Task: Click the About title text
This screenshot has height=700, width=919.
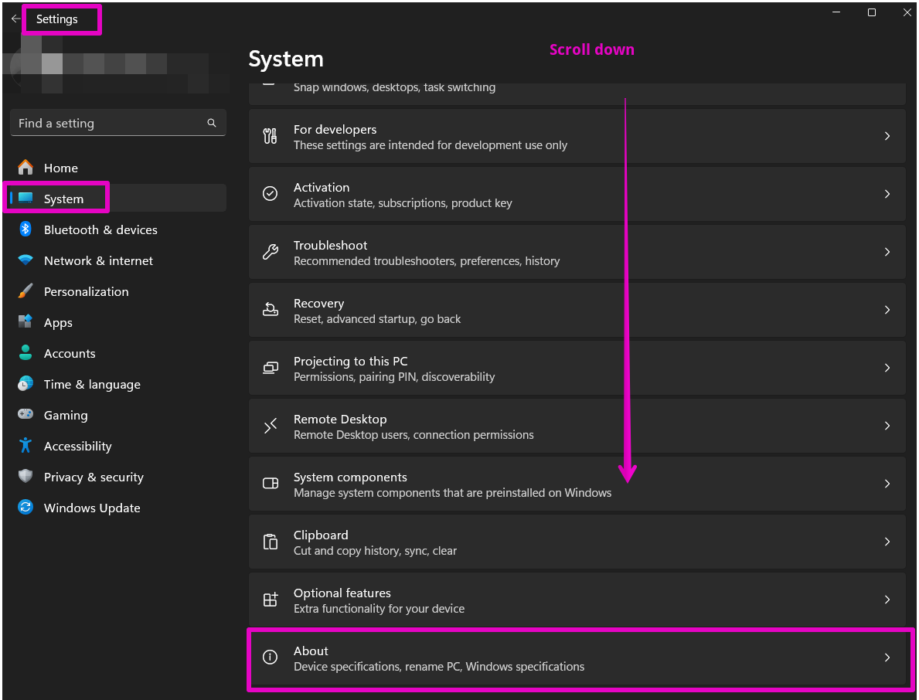Action: click(x=311, y=651)
